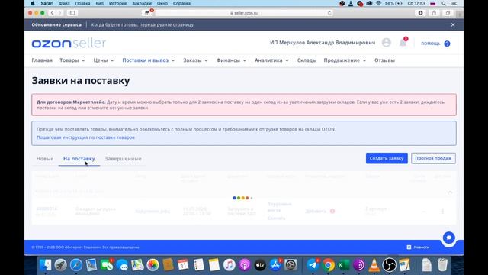The height and width of the screenshot is (275, 488).
Task: Open Spotlight search in menu bar
Action: tap(444, 3)
